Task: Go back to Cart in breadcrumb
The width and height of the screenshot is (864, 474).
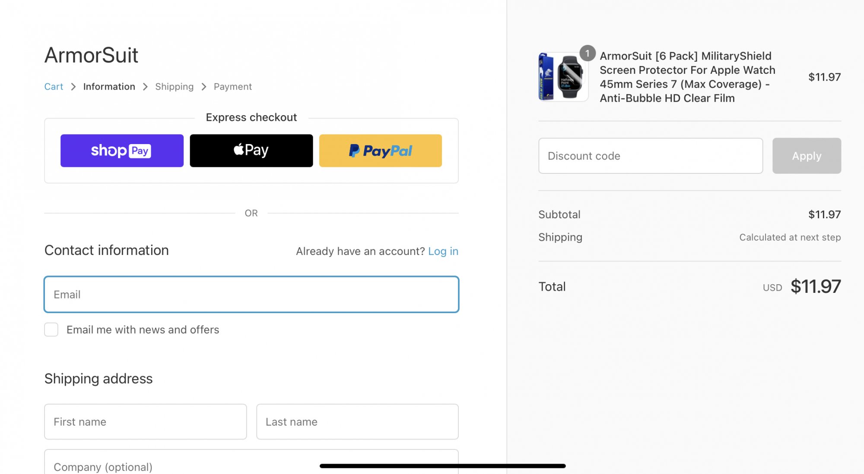Action: pyautogui.click(x=54, y=87)
